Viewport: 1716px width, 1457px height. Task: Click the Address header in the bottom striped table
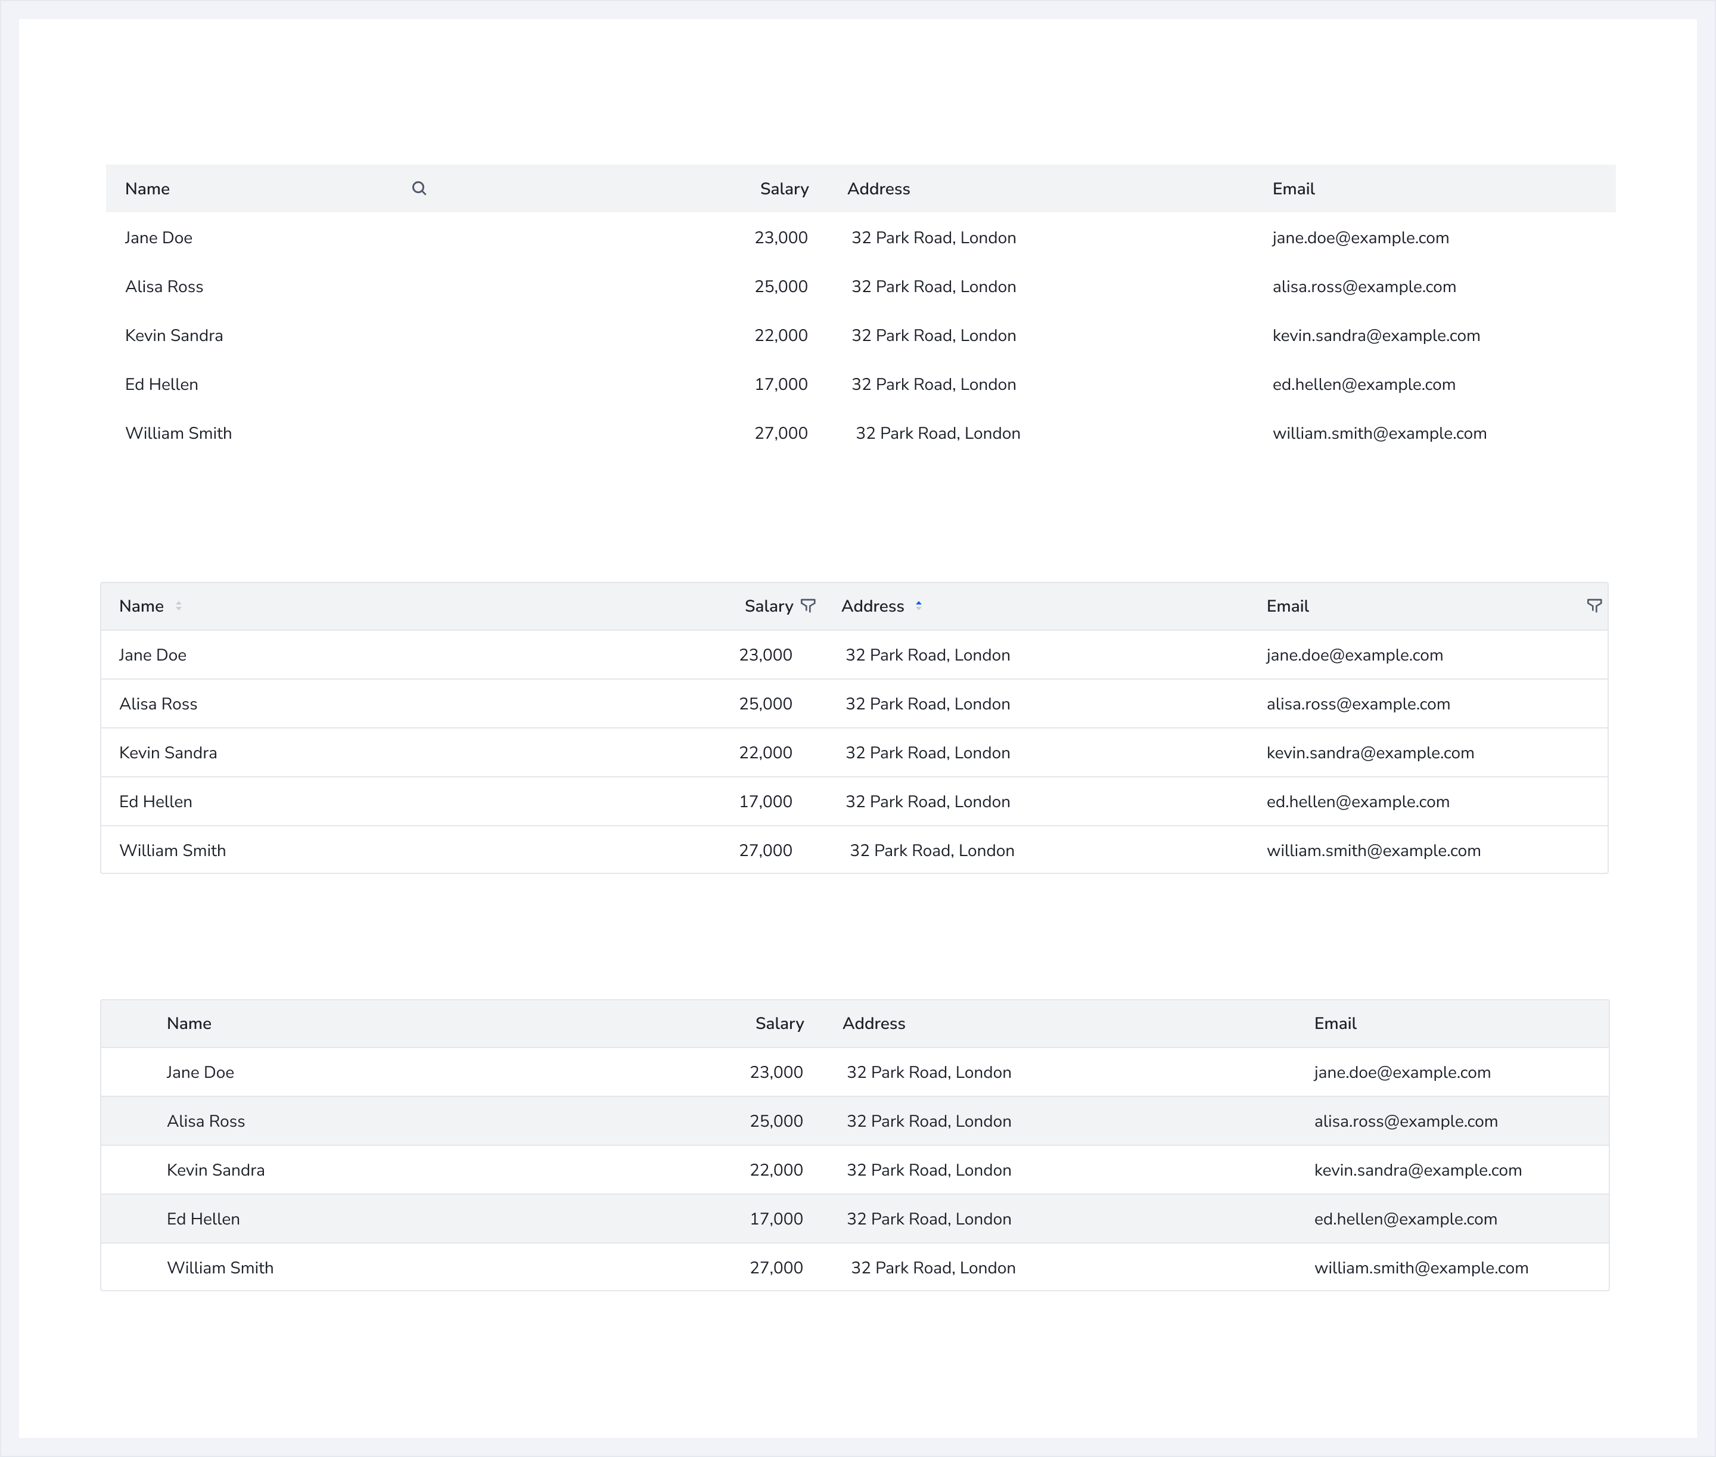(x=873, y=1024)
